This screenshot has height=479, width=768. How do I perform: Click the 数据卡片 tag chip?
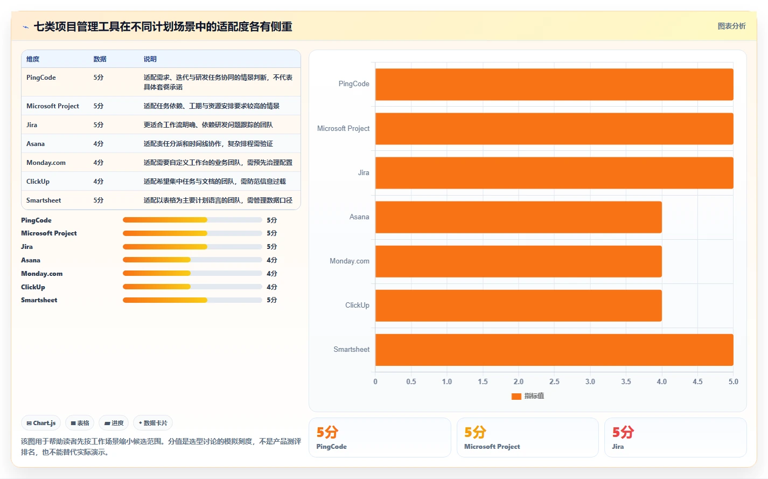point(153,423)
